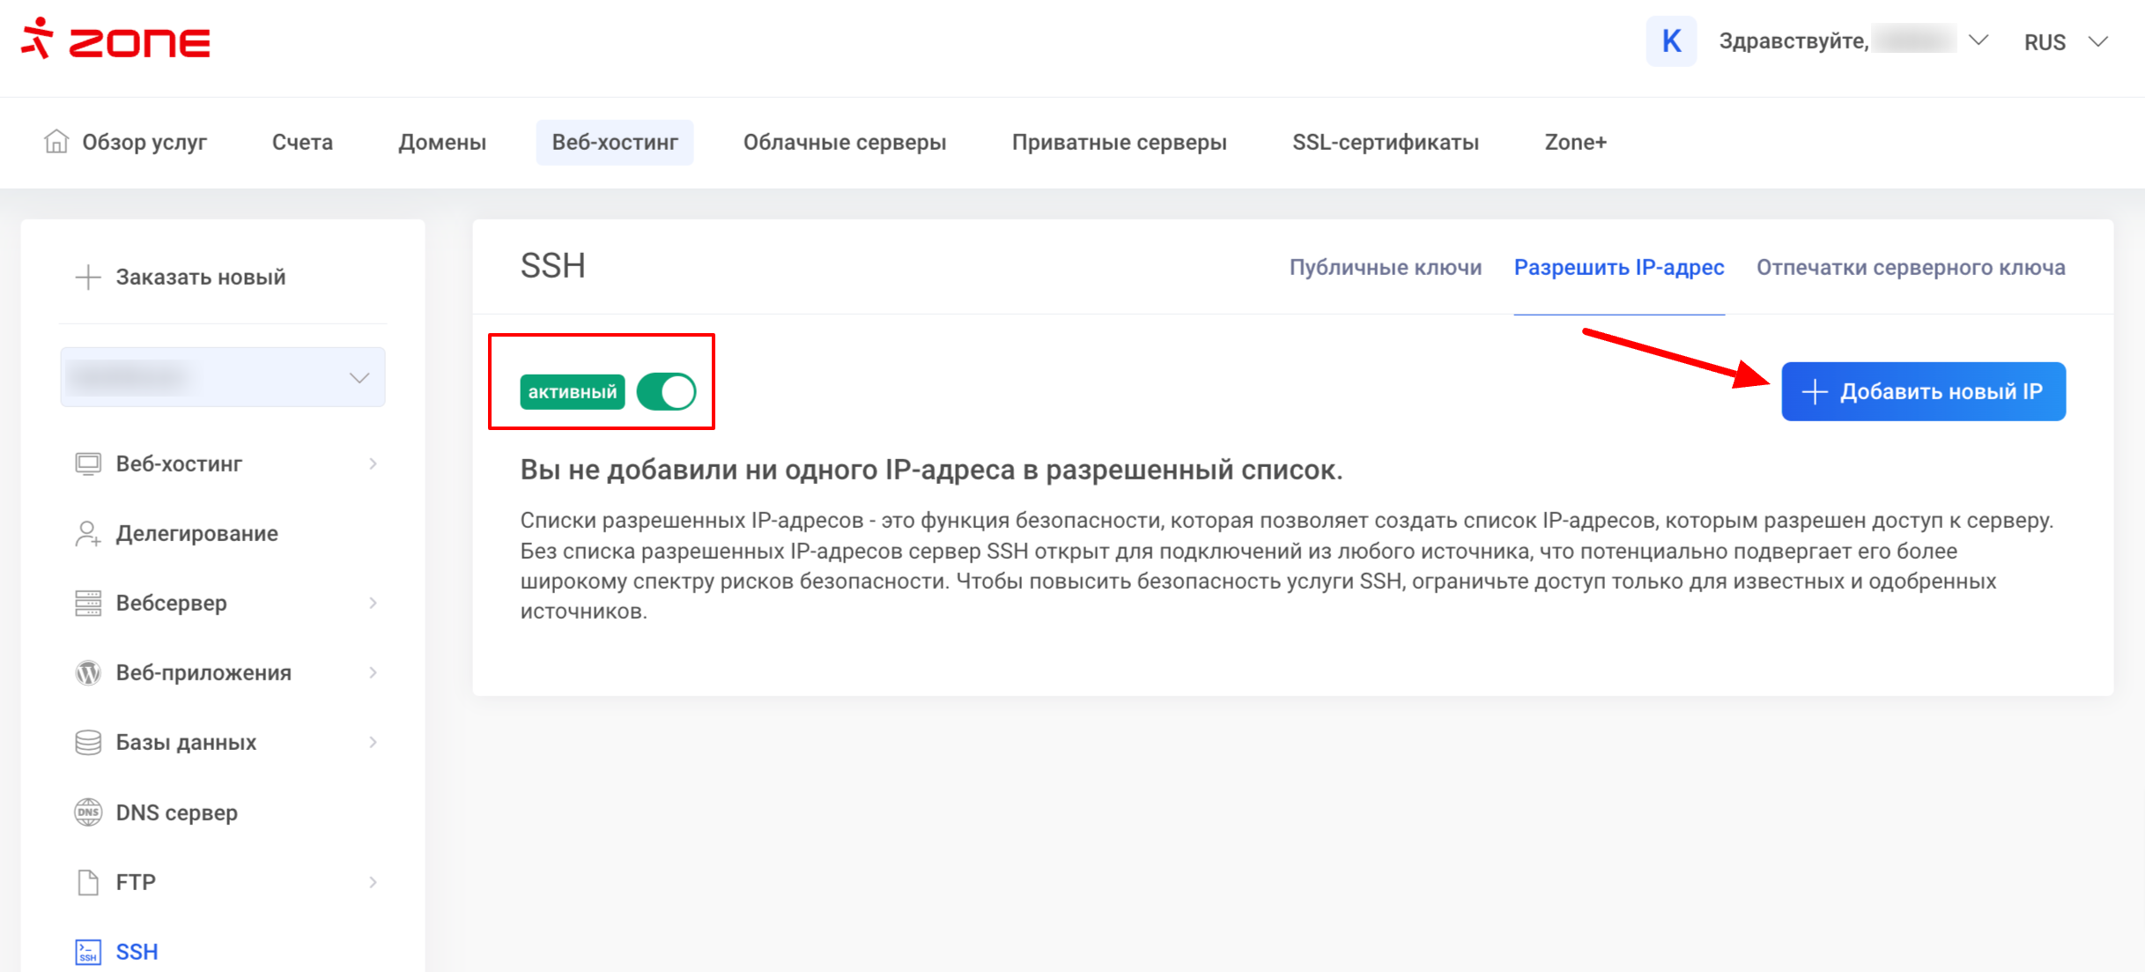2145x972 pixels.
Task: Click the FTP file icon
Action: [x=87, y=882]
